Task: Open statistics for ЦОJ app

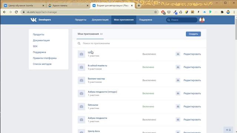Action: pos(178,54)
